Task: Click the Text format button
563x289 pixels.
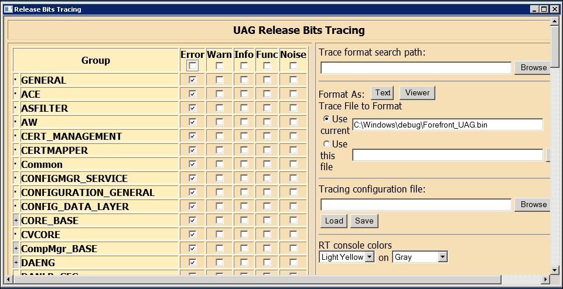Action: (383, 93)
